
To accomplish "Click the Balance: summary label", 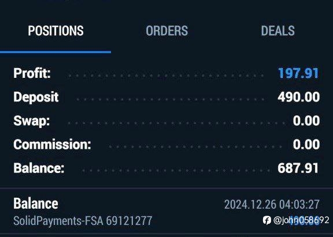I will click(x=39, y=168).
